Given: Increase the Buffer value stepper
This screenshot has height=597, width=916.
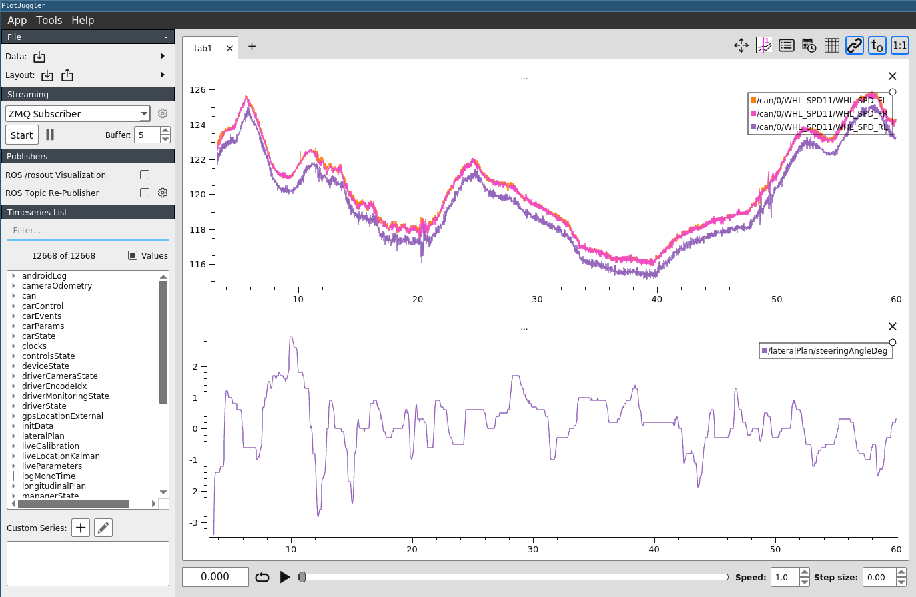Looking at the screenshot, I should click(x=165, y=131).
